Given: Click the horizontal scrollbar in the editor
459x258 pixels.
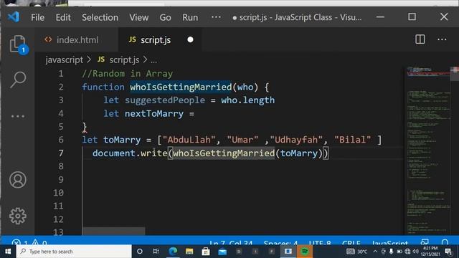Looking at the screenshot, I should [x=114, y=231].
